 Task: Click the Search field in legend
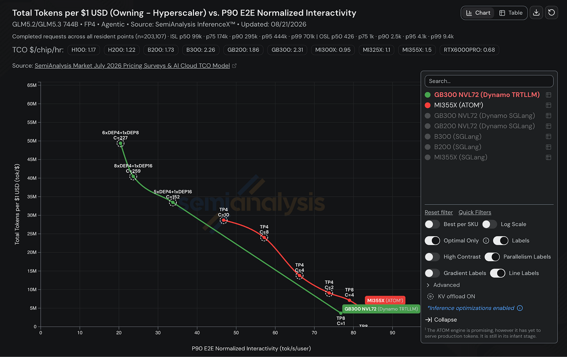489,81
